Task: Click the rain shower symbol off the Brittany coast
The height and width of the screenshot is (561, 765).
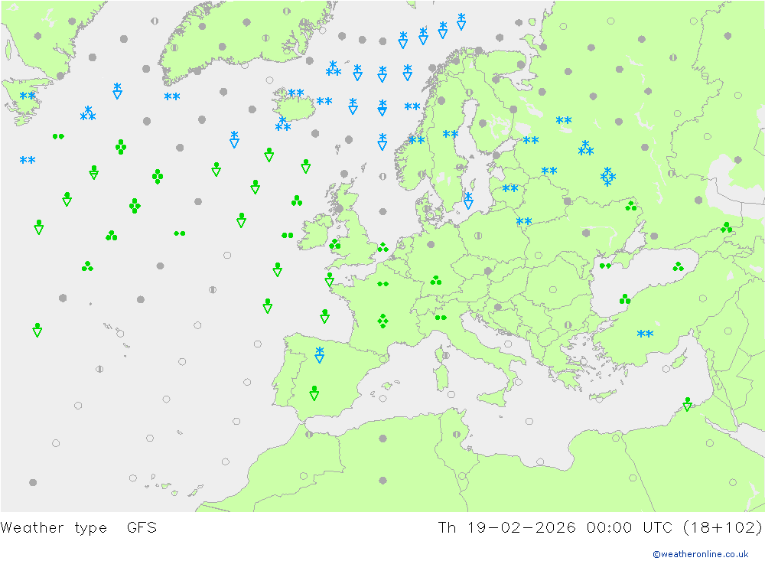Action: [329, 280]
